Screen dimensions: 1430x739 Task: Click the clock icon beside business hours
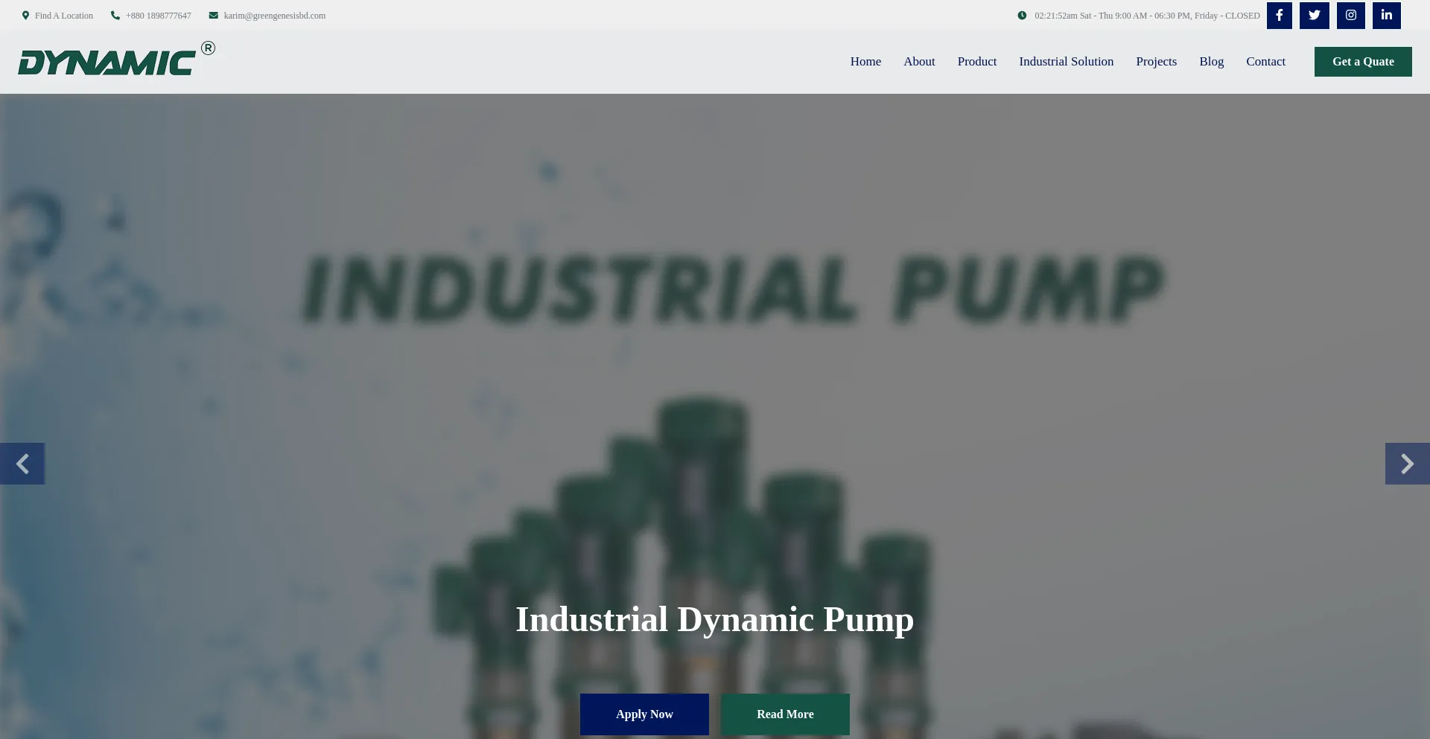coord(1022,16)
